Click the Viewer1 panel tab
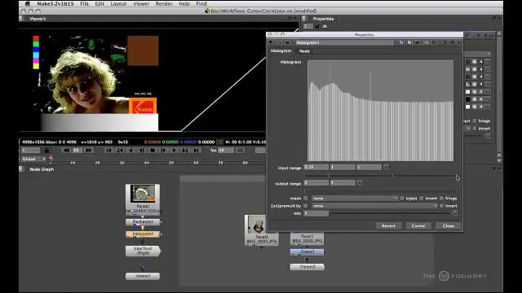The width and height of the screenshot is (522, 293). 38,19
